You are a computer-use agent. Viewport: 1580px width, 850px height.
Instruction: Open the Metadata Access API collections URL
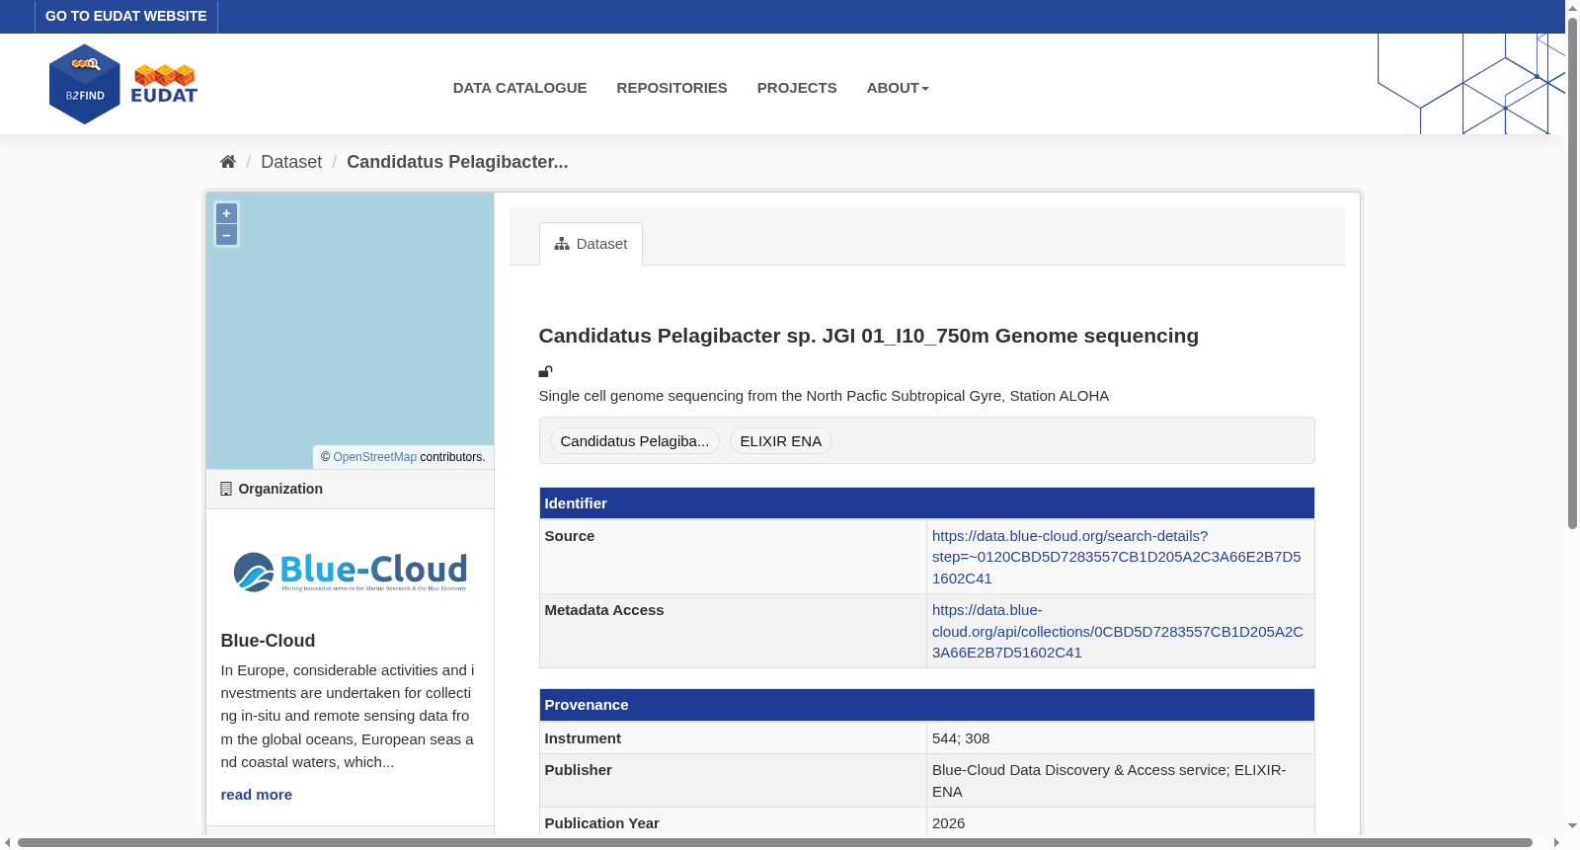1118,631
